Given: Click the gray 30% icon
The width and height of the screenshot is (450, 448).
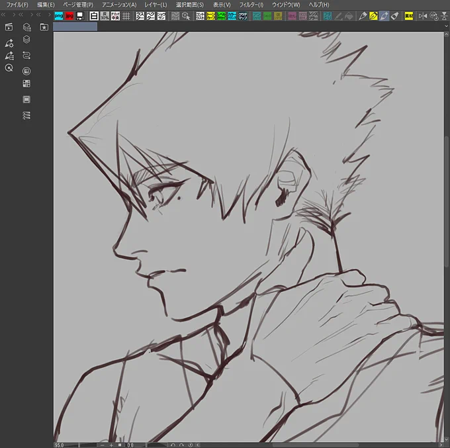Looking at the screenshot, I should pos(105,16).
